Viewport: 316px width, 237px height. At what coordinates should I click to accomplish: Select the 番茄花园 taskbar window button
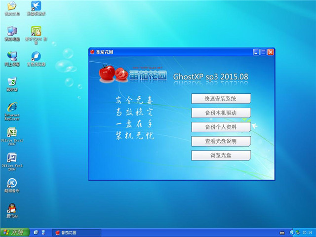(77, 233)
